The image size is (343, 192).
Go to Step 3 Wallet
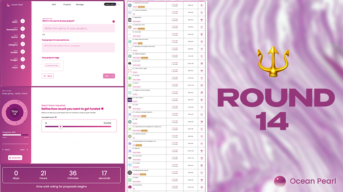tap(15, 37)
